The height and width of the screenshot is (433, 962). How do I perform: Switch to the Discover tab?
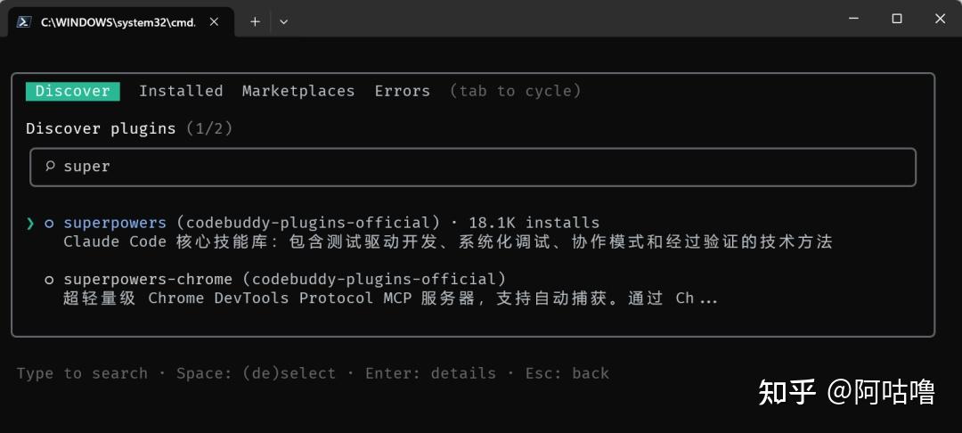pos(72,91)
